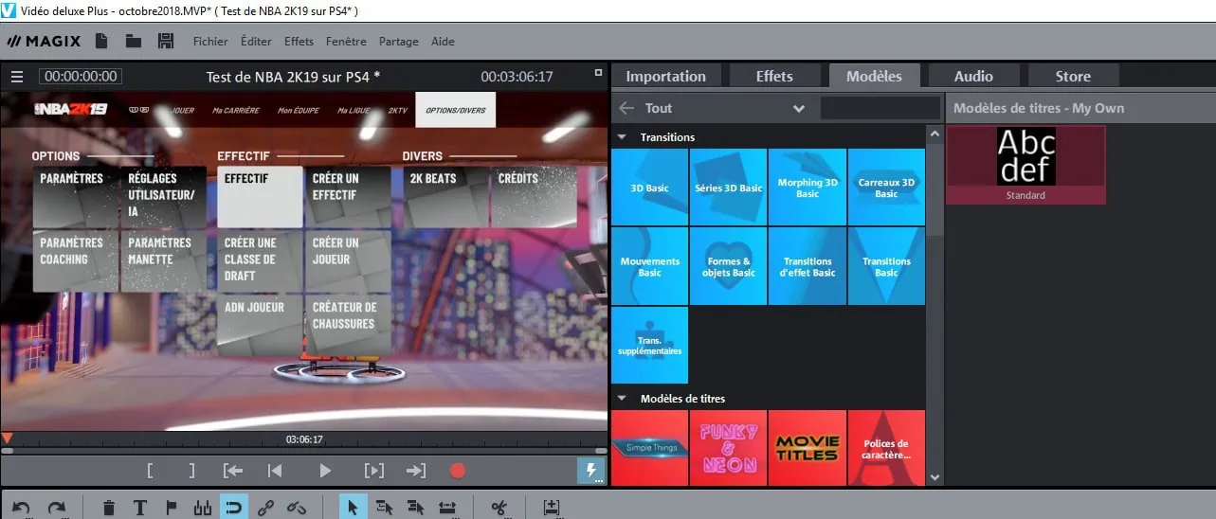Toggle the lightning performance button

coord(590,471)
